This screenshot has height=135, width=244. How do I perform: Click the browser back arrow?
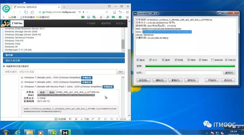coord(14,12)
